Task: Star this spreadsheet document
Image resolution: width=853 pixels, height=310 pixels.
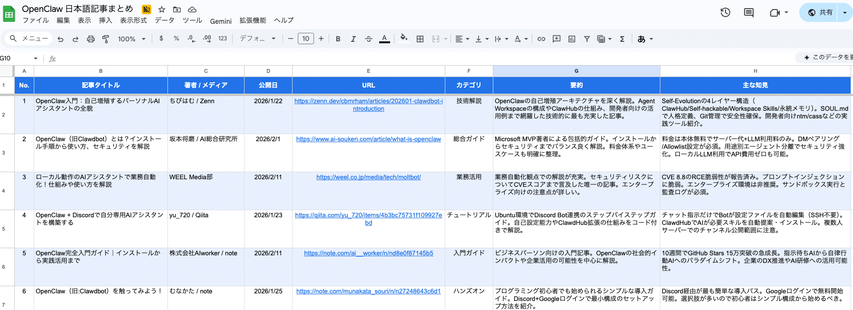Action: tap(162, 10)
